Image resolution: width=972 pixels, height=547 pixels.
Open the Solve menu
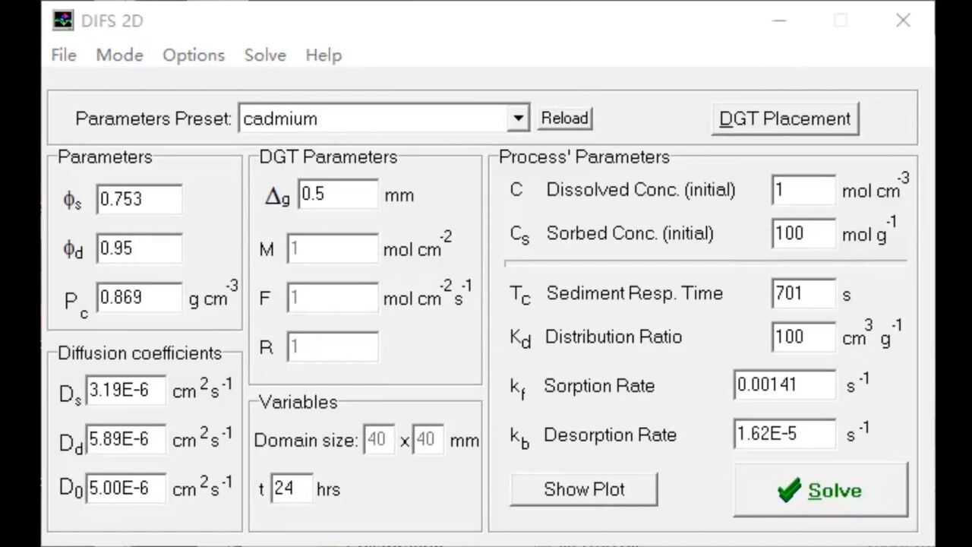pyautogui.click(x=265, y=55)
